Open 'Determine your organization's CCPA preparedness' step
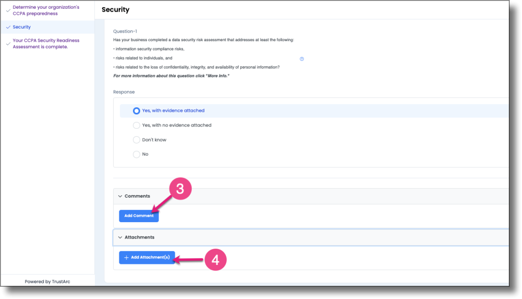The image size is (522, 299). tap(46, 10)
